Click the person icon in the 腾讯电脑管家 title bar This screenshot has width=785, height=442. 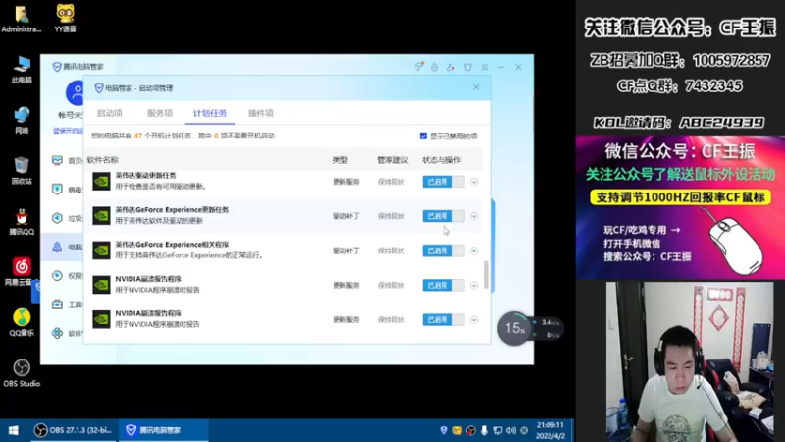click(450, 67)
